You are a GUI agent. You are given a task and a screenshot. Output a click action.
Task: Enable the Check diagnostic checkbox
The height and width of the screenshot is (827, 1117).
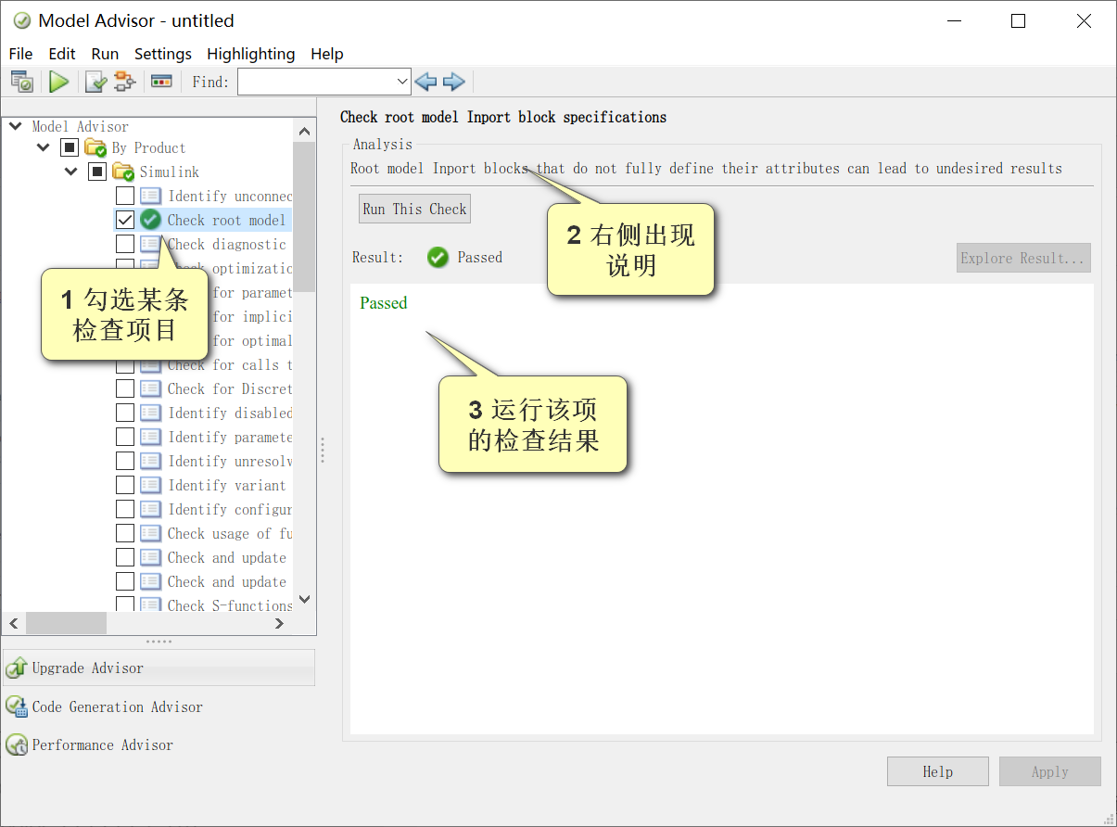[126, 243]
